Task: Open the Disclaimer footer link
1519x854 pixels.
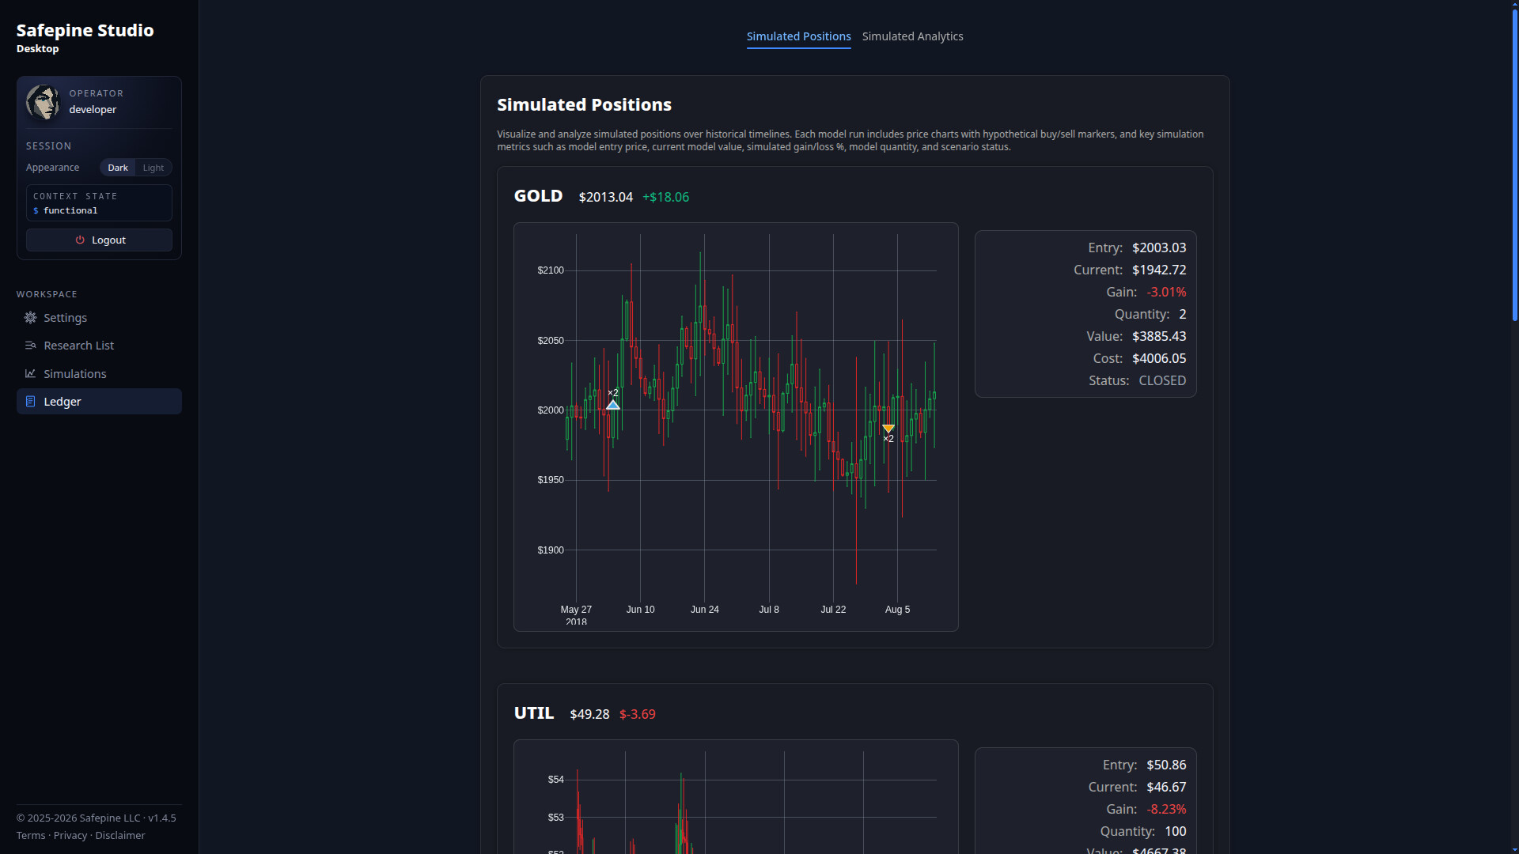Action: (x=120, y=836)
